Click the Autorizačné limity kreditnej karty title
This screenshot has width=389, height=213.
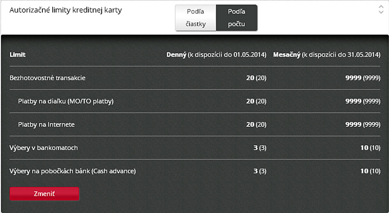click(66, 10)
